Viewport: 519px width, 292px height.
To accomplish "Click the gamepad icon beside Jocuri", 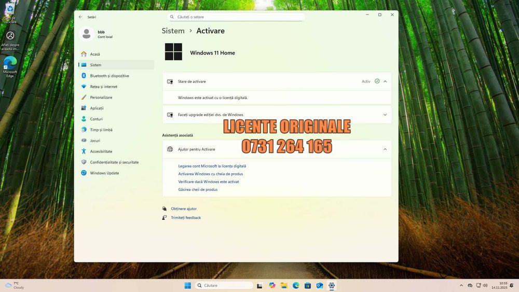I will coord(84,141).
